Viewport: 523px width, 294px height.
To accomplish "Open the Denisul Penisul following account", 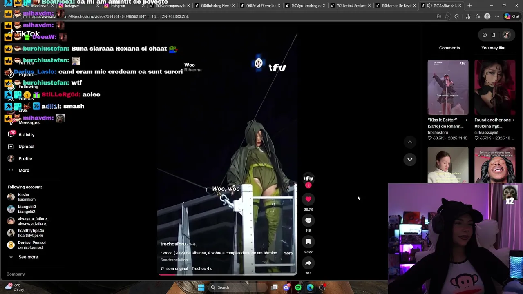I will point(27,245).
